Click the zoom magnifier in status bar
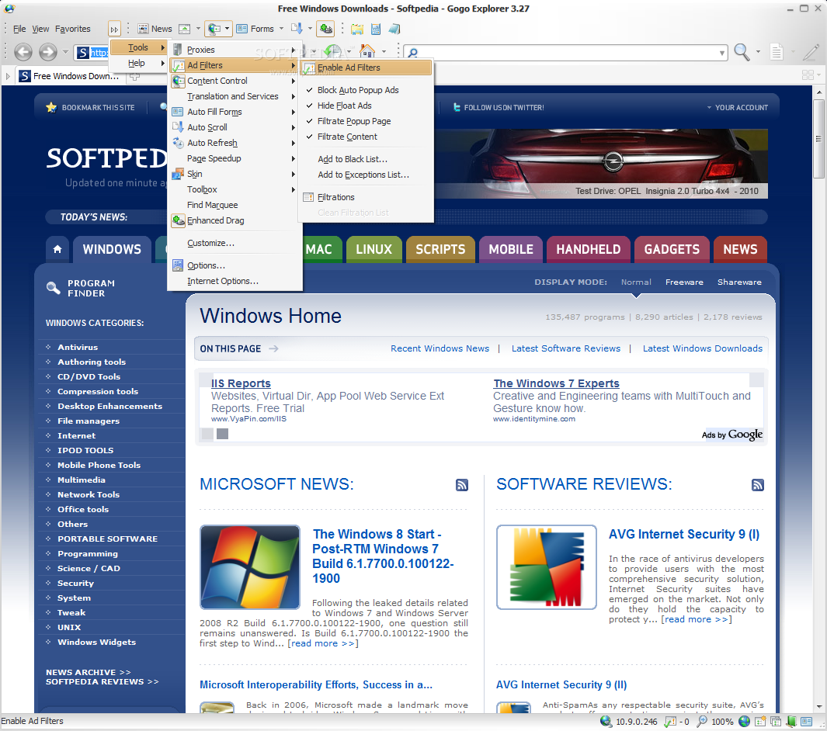This screenshot has width=827, height=731. (702, 722)
